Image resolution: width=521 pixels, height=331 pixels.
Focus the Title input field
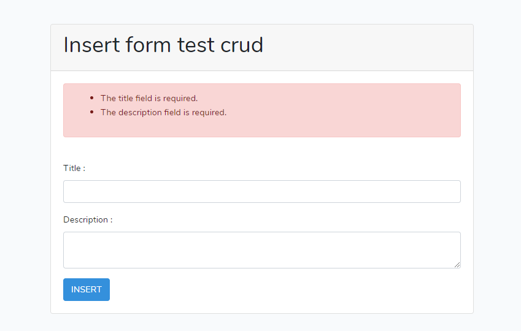261,191
